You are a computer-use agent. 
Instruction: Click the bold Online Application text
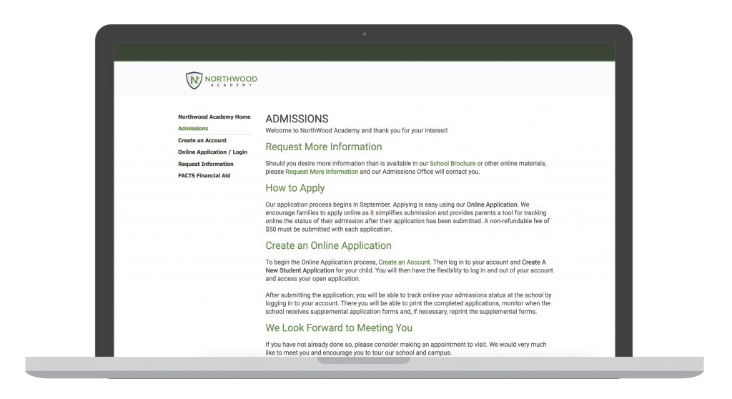coord(492,205)
